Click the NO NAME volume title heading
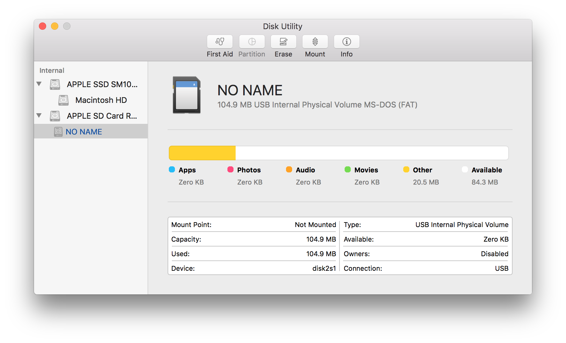This screenshot has height=343, width=566. (250, 90)
